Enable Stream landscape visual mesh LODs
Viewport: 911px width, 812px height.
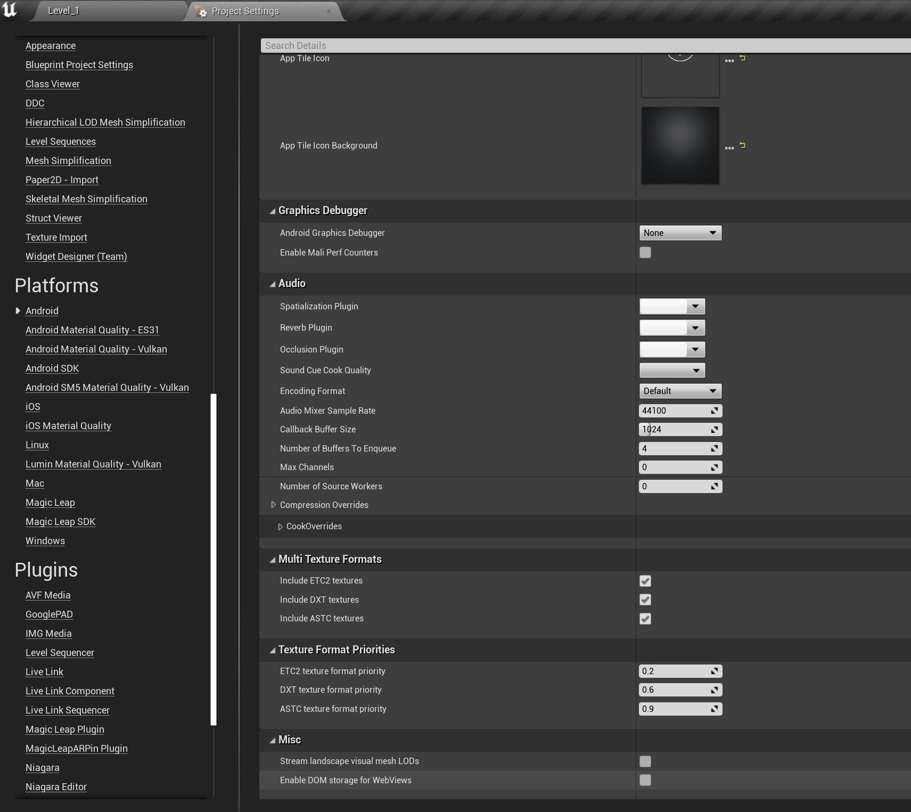[x=645, y=761]
